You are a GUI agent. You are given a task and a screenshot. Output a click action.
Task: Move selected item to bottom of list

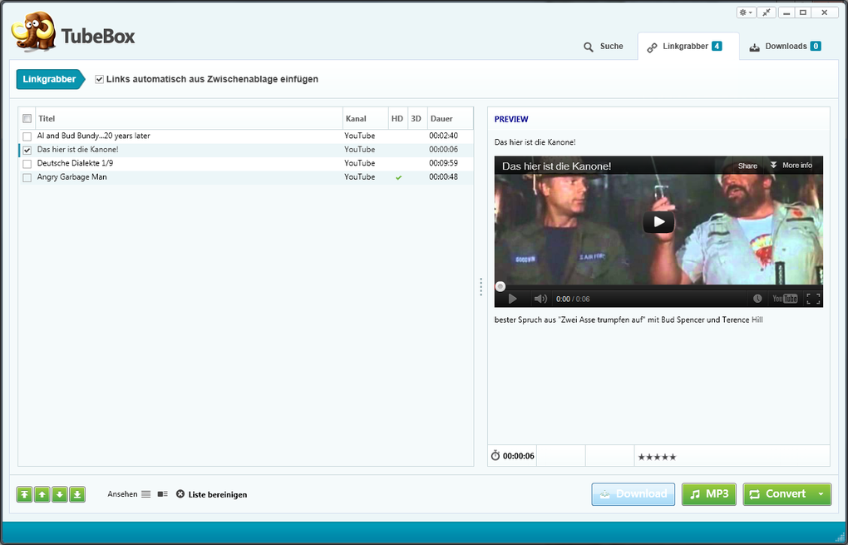[x=77, y=494]
